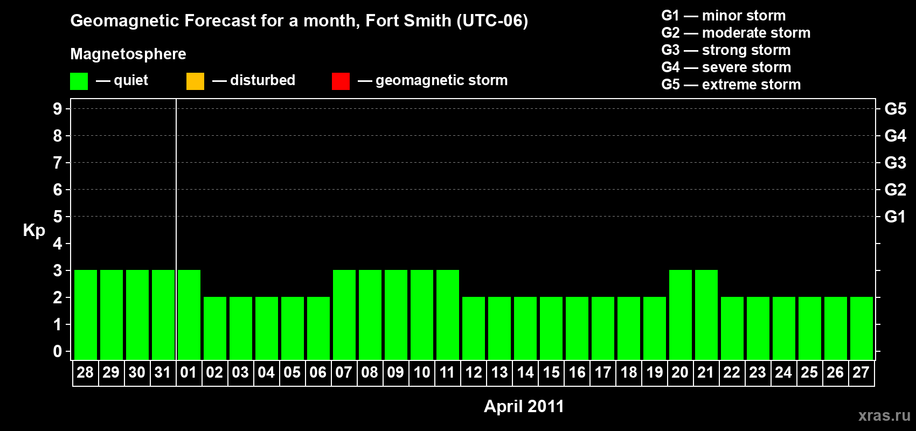The height and width of the screenshot is (431, 916).
Task: Click the date label 05
Action: coord(292,373)
